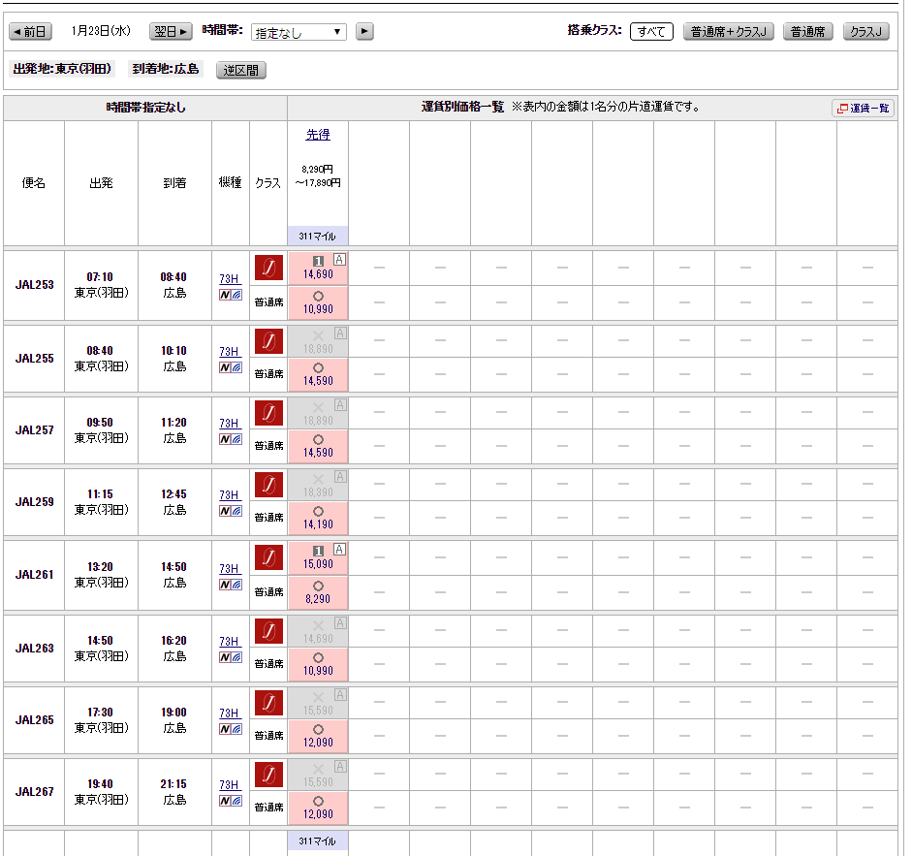Click Class J icon for JAL261
Viewport: 912px width, 856px height.
tap(268, 557)
